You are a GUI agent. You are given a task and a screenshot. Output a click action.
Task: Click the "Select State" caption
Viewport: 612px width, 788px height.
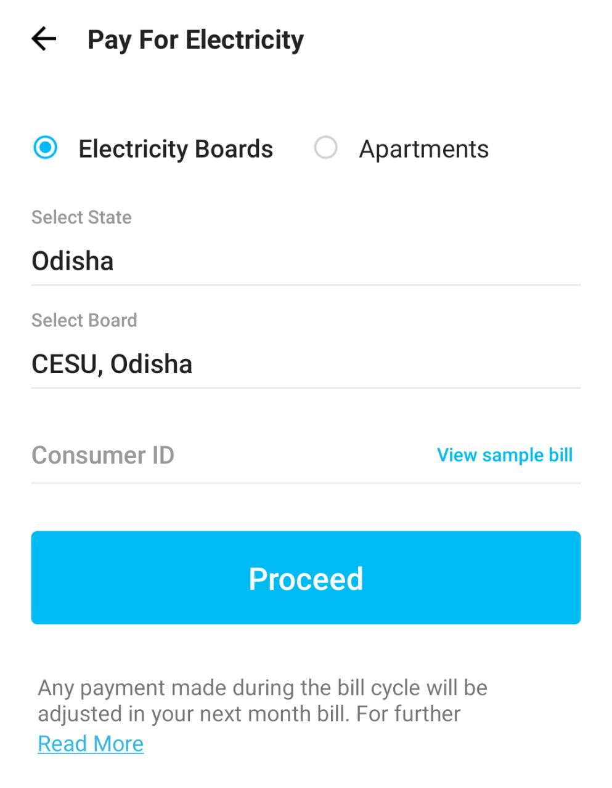tap(81, 217)
